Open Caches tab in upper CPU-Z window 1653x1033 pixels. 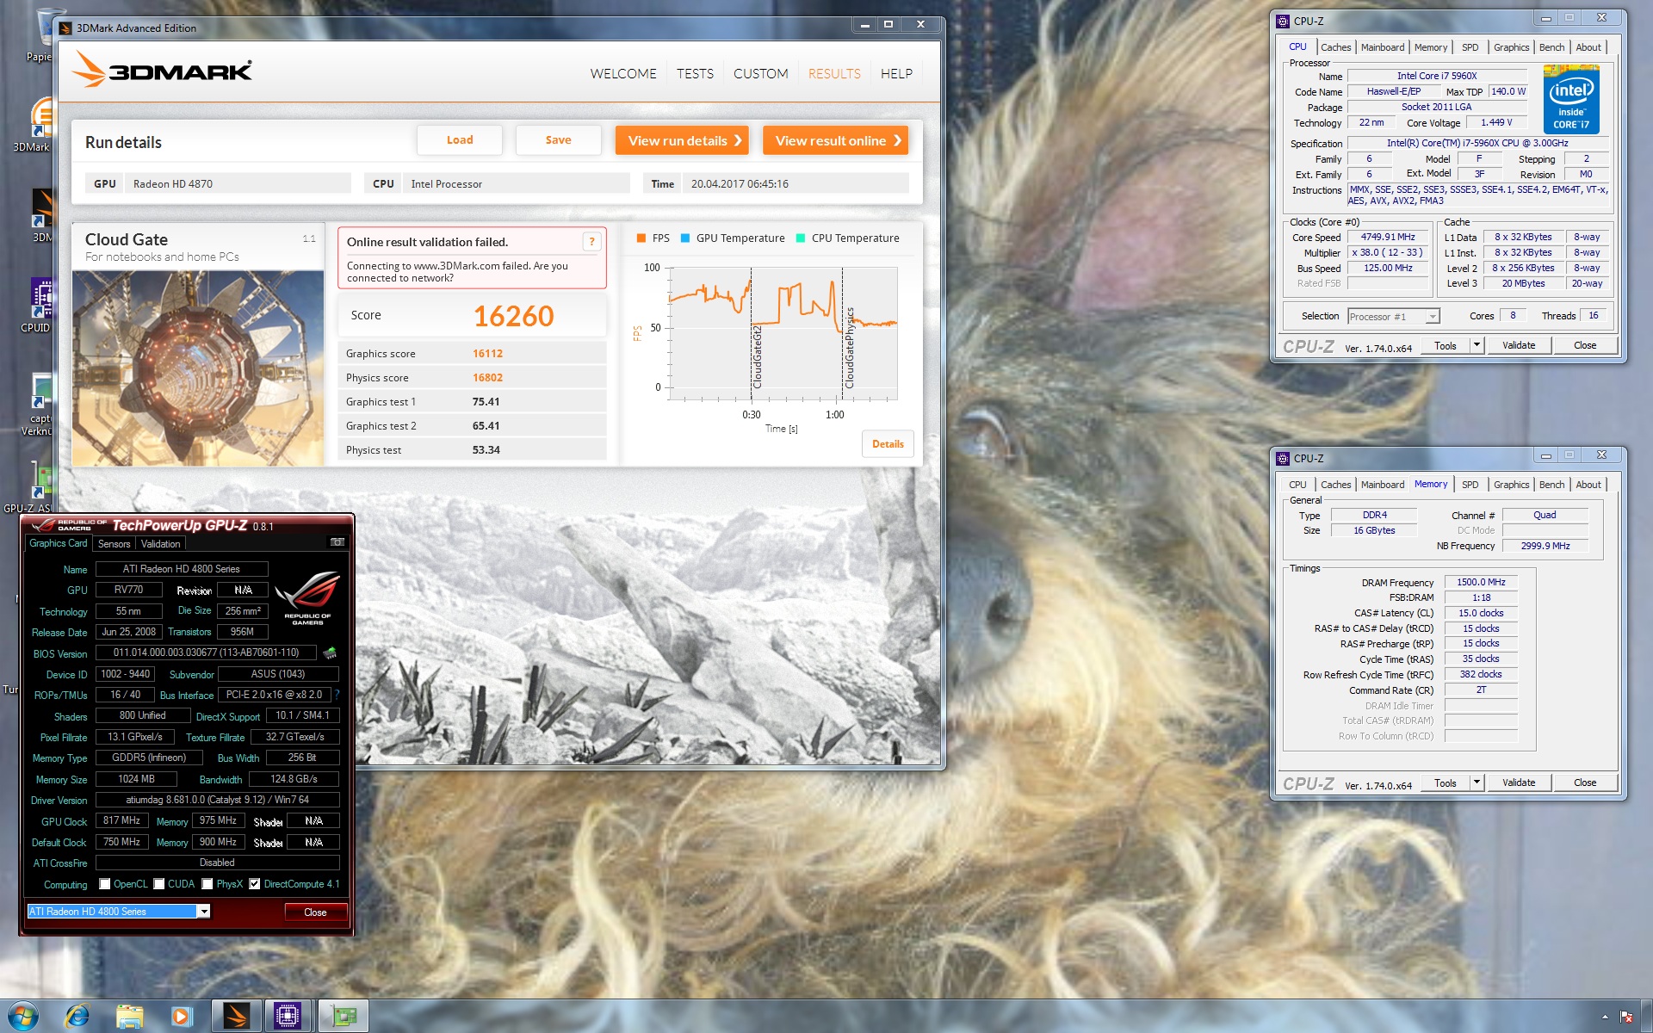tap(1335, 47)
